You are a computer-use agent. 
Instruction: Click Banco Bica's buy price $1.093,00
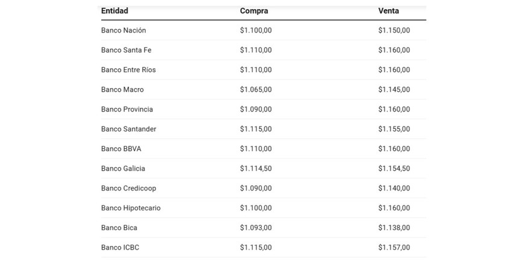pyautogui.click(x=255, y=228)
